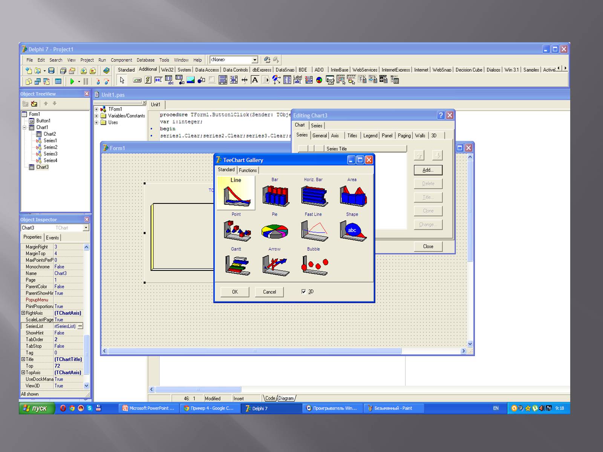Switch to Paint taskbar button
Image resolution: width=603 pixels, height=452 pixels.
tap(394, 408)
